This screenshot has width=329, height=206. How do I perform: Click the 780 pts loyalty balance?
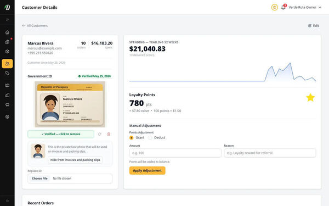coord(140,103)
